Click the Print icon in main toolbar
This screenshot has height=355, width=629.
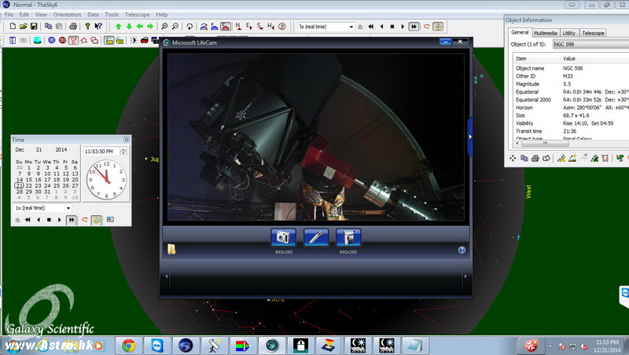click(x=72, y=26)
